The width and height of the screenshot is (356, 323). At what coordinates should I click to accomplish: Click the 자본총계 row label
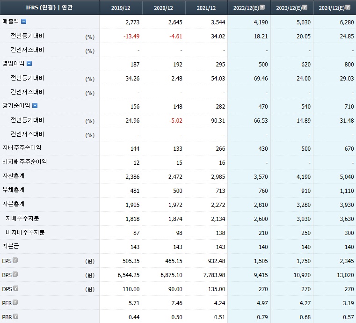click(13, 204)
